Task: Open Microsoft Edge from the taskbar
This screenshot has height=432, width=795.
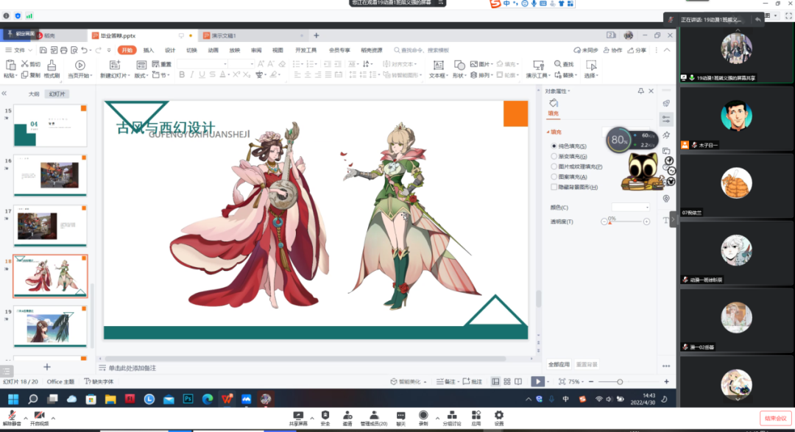Action: pos(208,399)
